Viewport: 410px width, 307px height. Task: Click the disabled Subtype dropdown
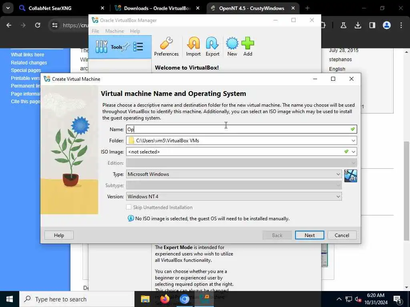coord(234,185)
